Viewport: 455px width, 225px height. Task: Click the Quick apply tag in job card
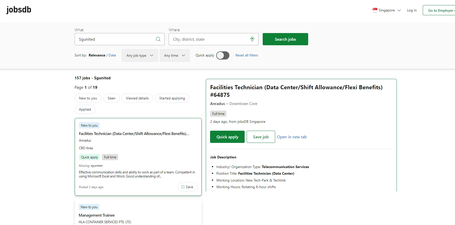click(89, 157)
